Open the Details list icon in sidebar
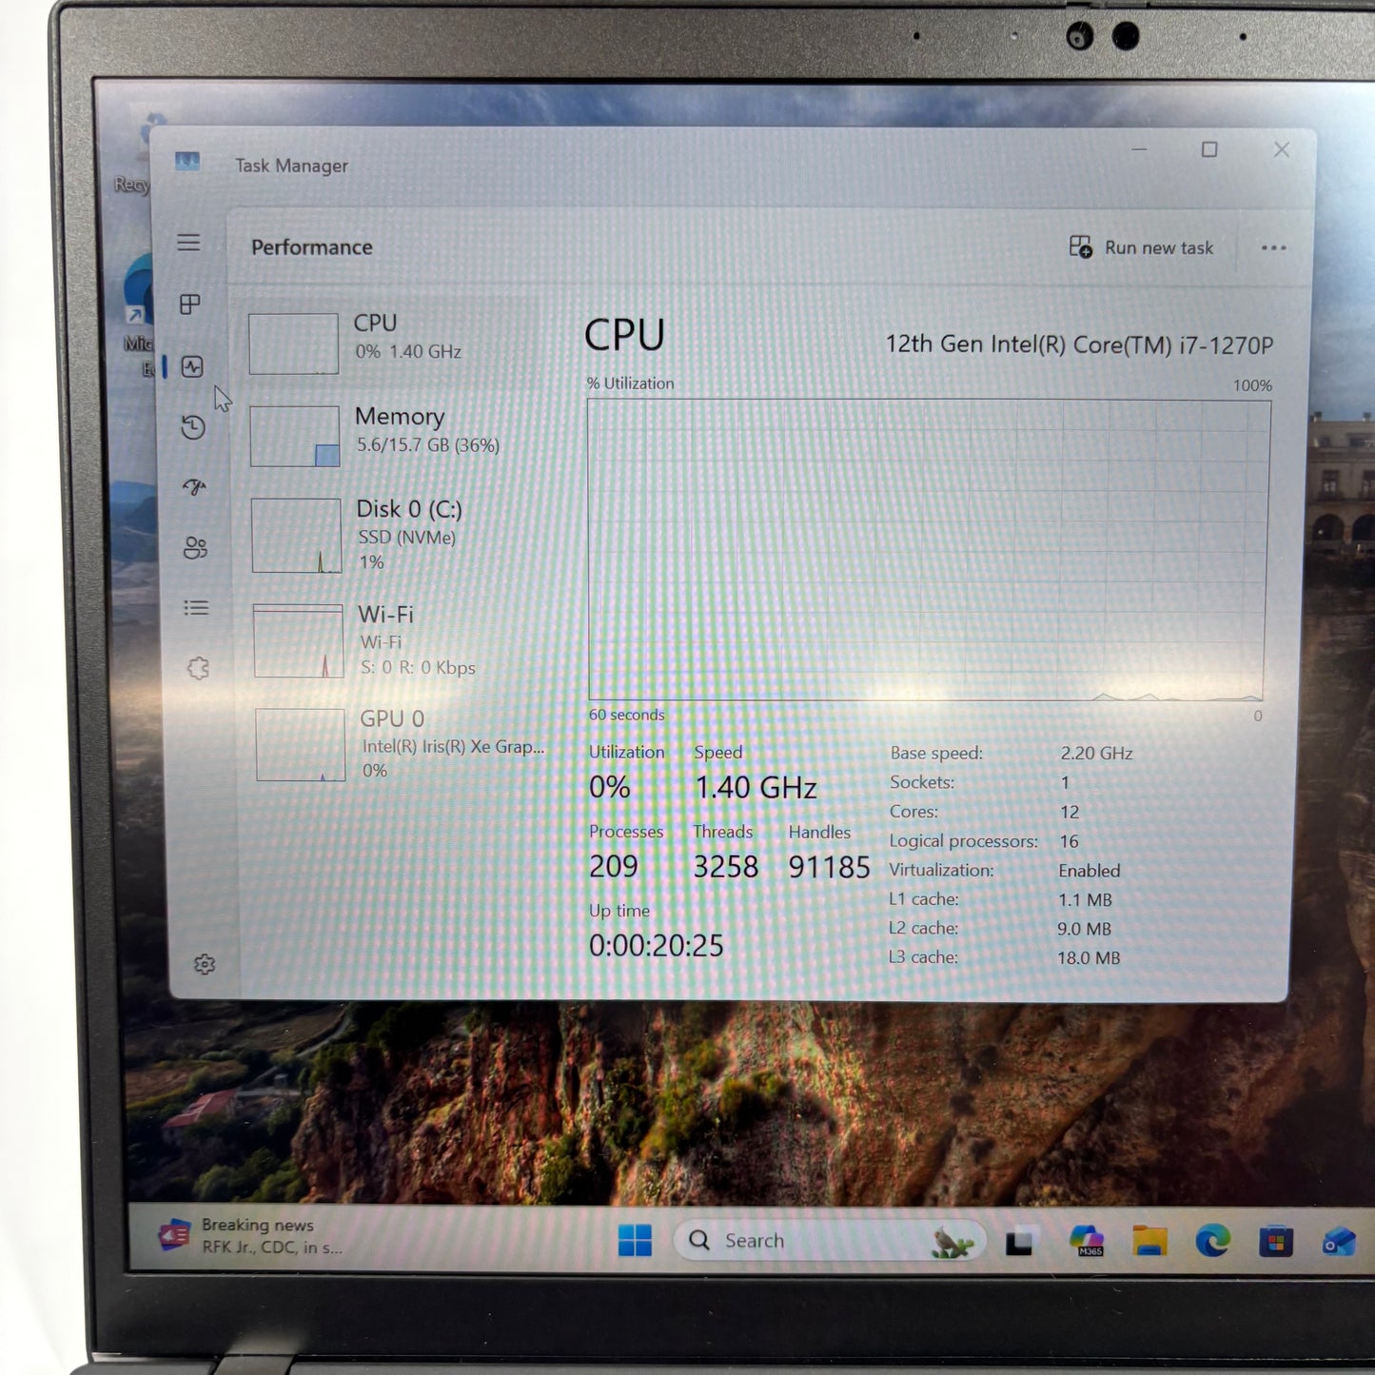The image size is (1375, 1375). 195,607
